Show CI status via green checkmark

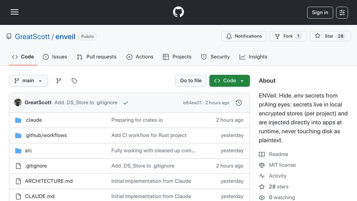pos(126,103)
